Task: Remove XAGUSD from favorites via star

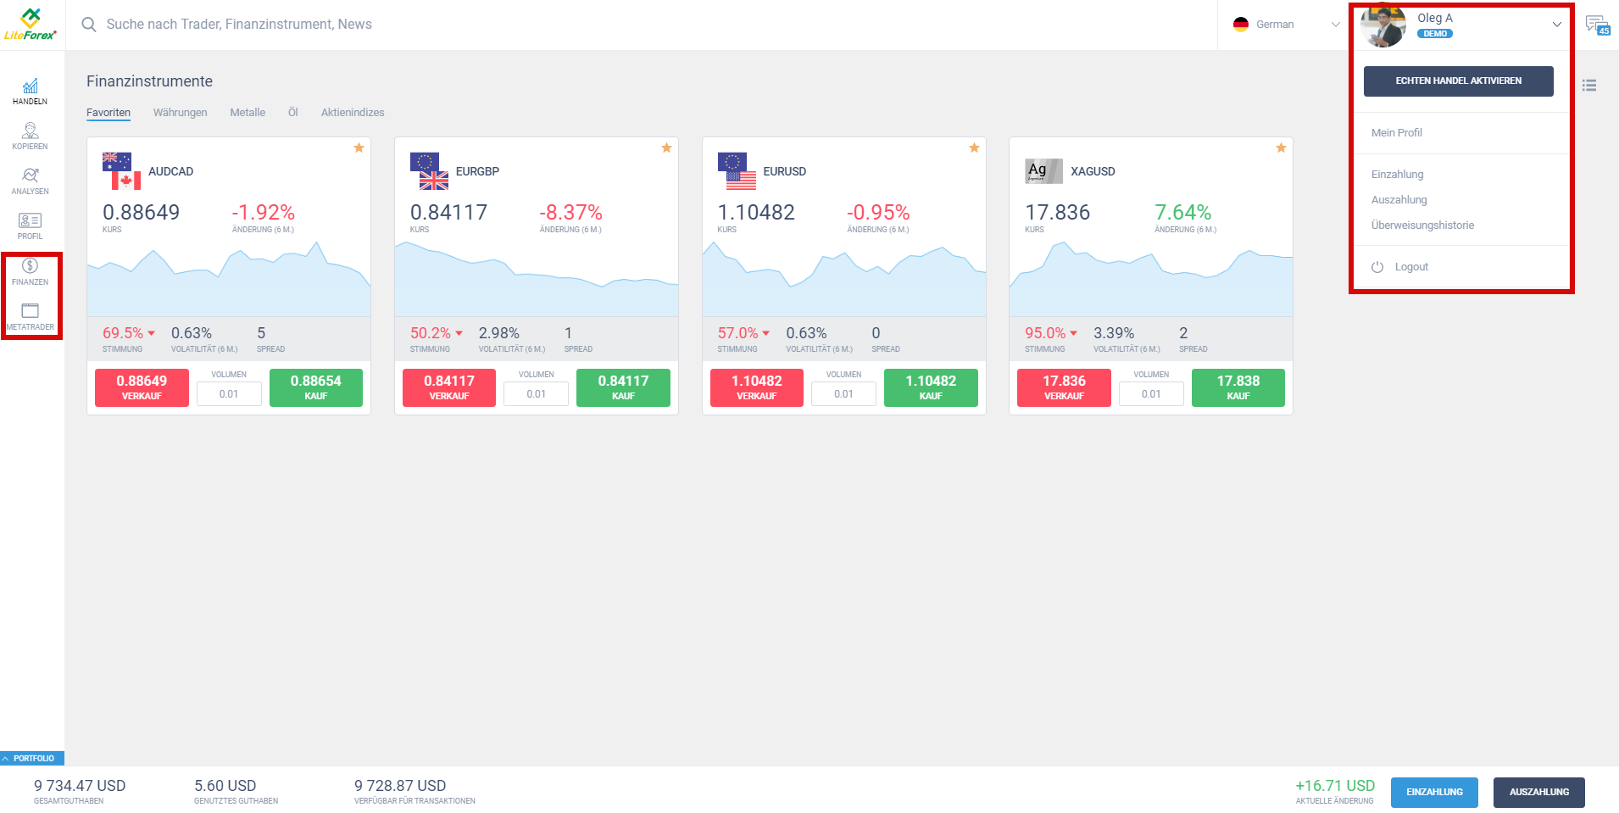Action: coord(1281,148)
